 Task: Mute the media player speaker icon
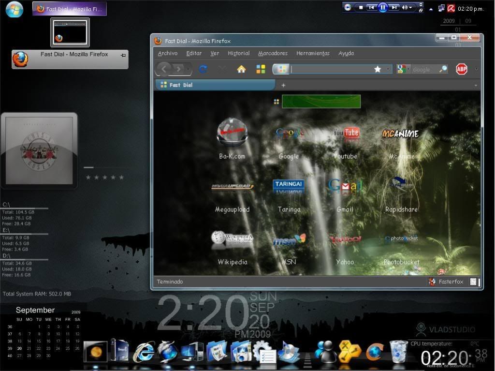tap(405, 7)
